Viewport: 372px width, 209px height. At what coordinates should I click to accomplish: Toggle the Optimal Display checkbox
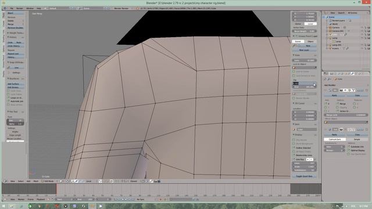(349, 150)
